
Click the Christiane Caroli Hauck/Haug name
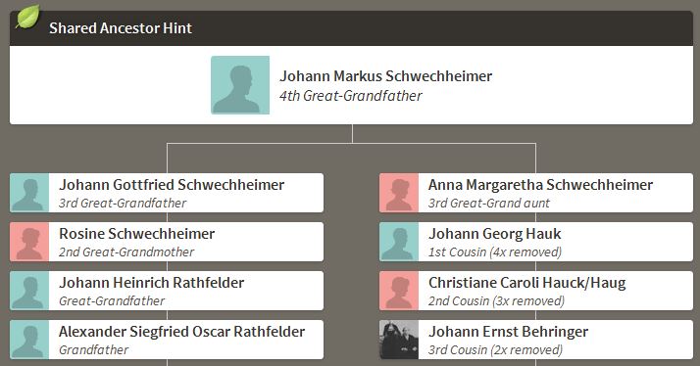pyautogui.click(x=527, y=283)
